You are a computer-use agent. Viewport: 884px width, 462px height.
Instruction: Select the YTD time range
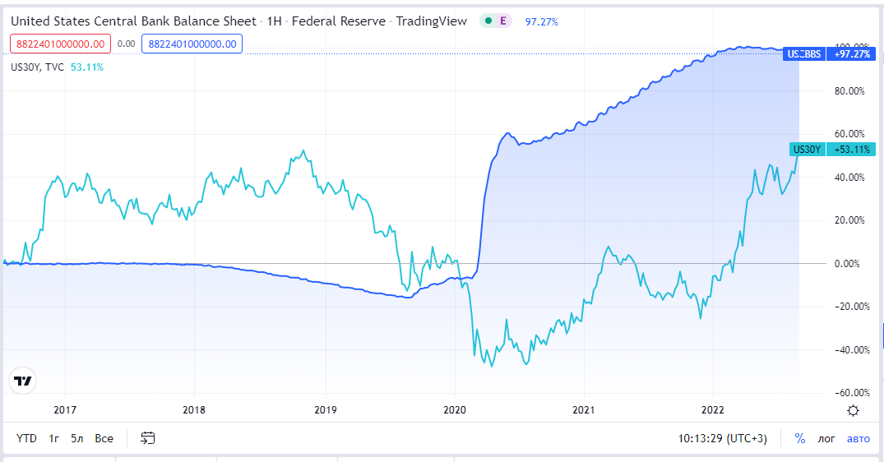click(x=26, y=438)
